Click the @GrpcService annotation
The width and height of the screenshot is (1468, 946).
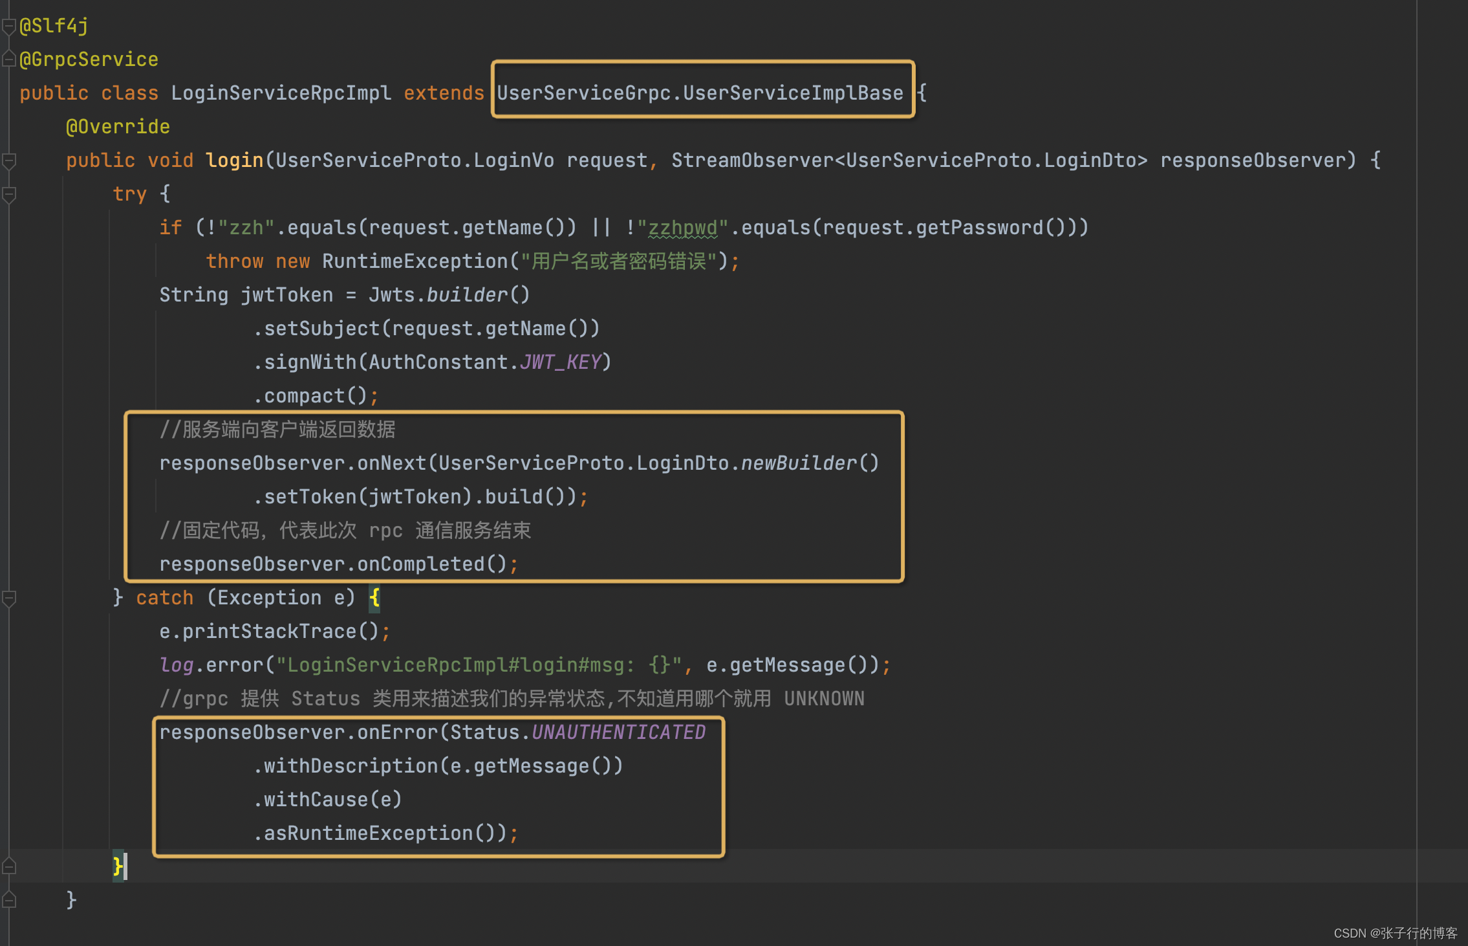point(89,60)
